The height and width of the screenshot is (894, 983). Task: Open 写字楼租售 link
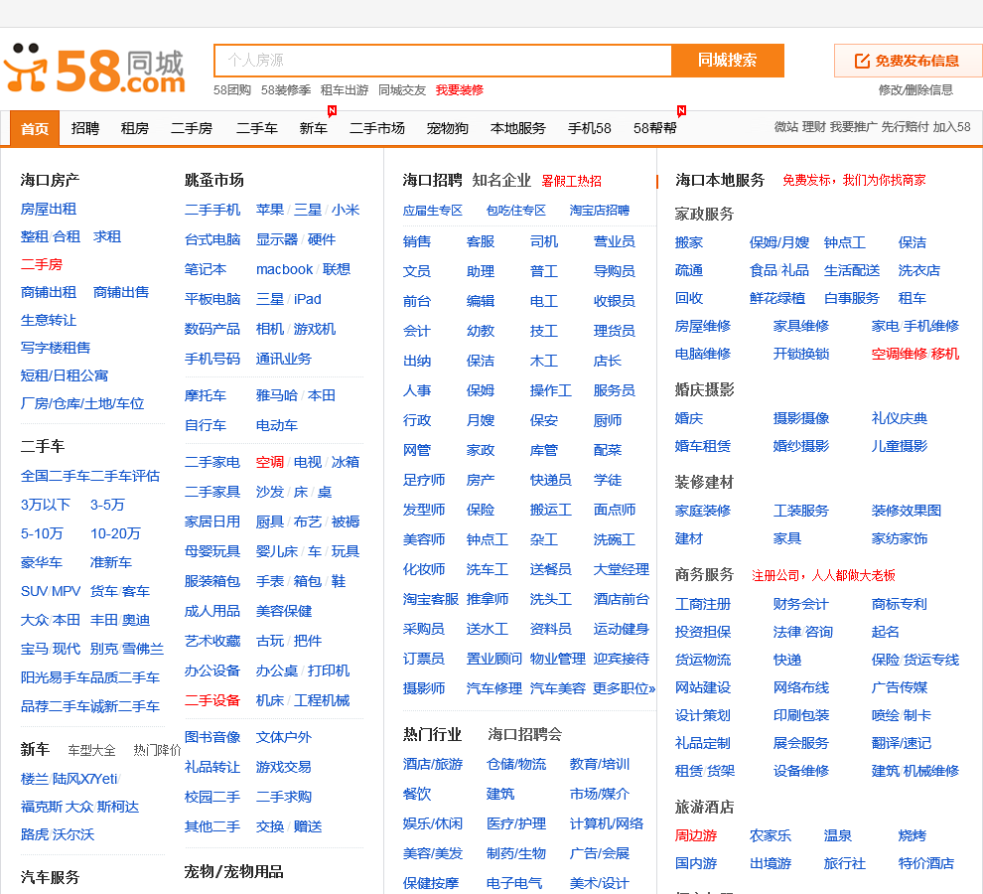(56, 348)
